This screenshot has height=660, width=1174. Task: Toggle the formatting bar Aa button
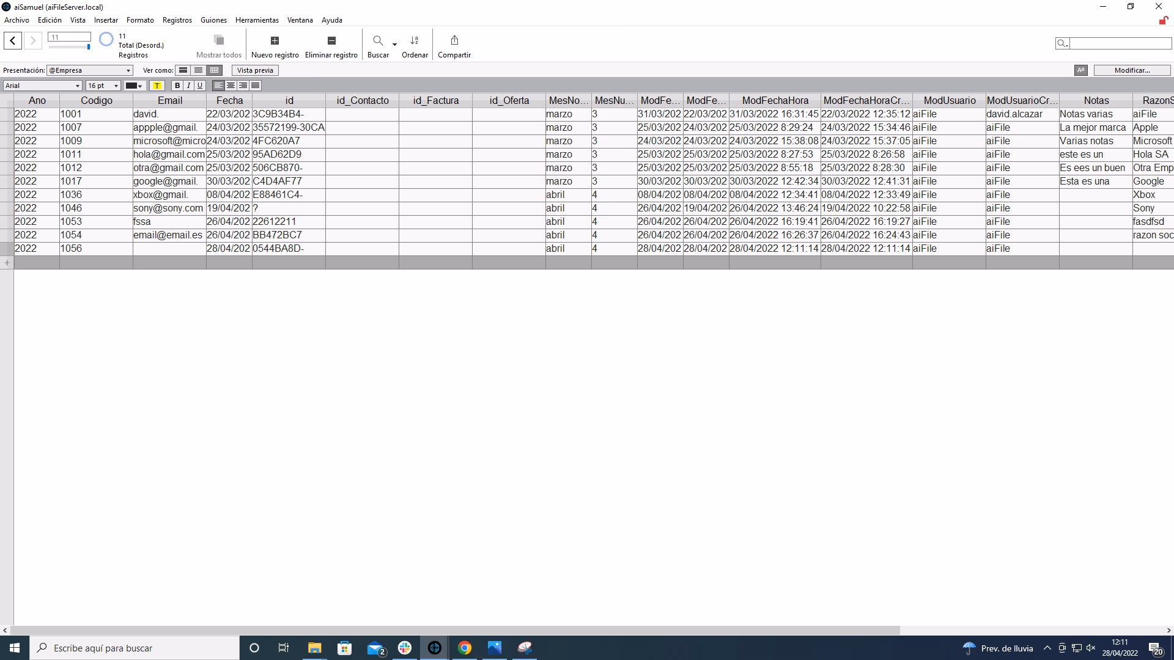pyautogui.click(x=1081, y=70)
